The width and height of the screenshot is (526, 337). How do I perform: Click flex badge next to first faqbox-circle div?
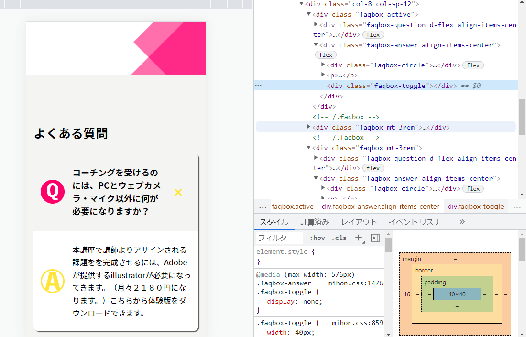(473, 65)
